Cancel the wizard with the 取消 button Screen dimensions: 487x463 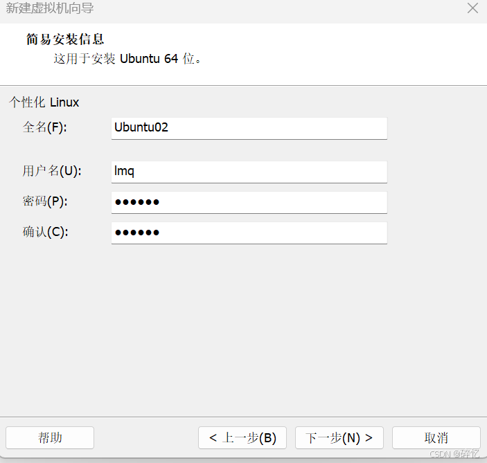coord(436,437)
